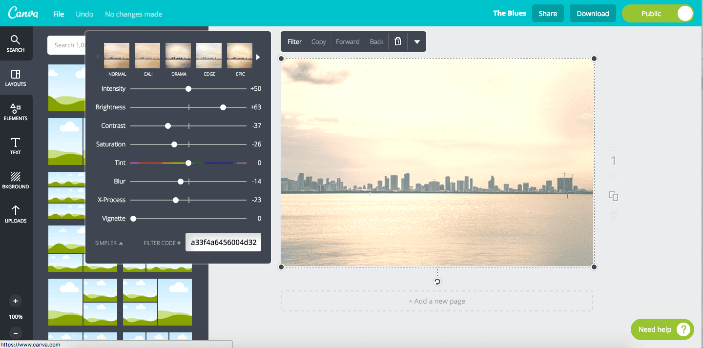Open the Search panel in the sidebar

[x=16, y=43]
